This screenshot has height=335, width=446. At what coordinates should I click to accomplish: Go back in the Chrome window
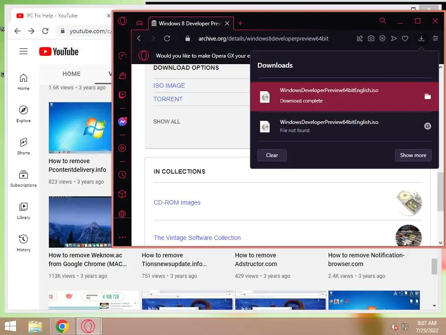click(x=17, y=31)
